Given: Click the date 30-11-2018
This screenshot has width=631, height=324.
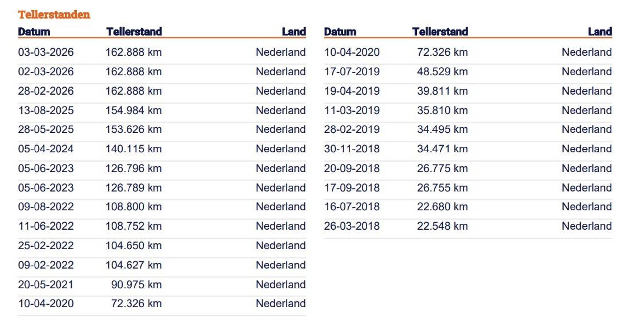Looking at the screenshot, I should tap(352, 149).
